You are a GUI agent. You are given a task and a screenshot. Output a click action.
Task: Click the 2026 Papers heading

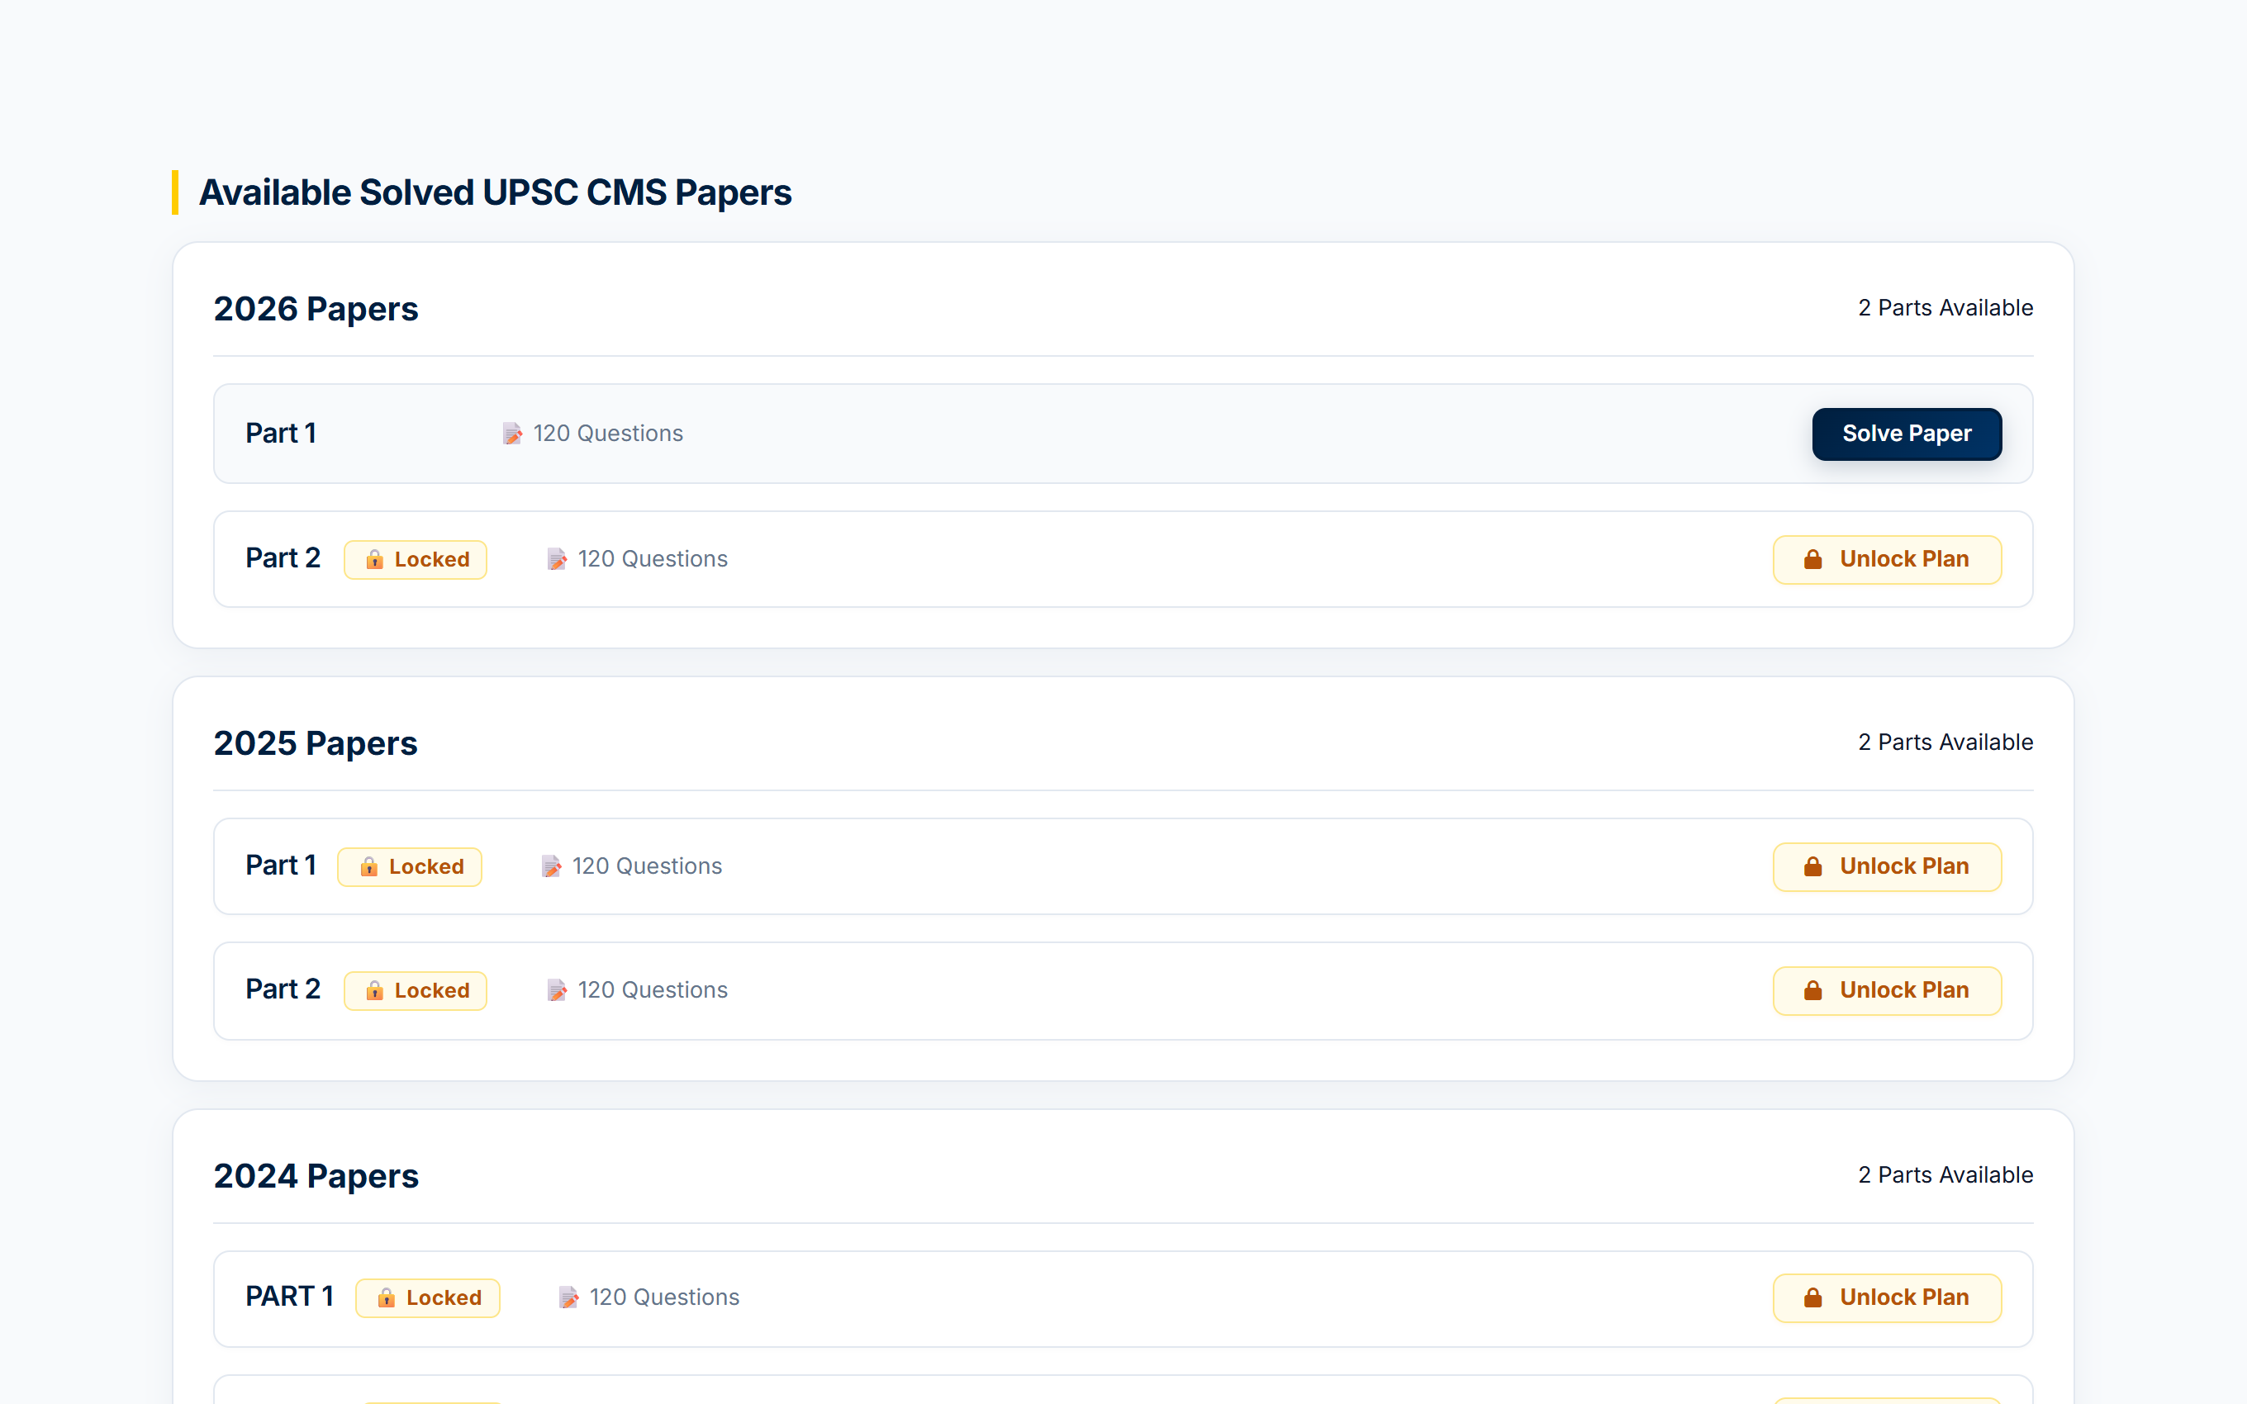coord(316,309)
